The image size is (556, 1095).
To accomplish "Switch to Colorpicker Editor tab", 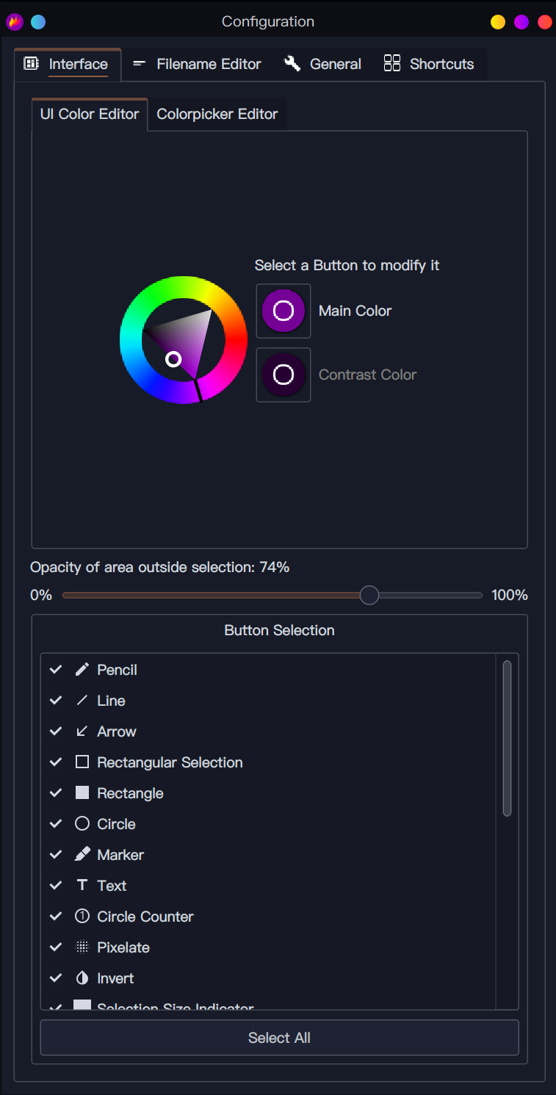I will [217, 115].
